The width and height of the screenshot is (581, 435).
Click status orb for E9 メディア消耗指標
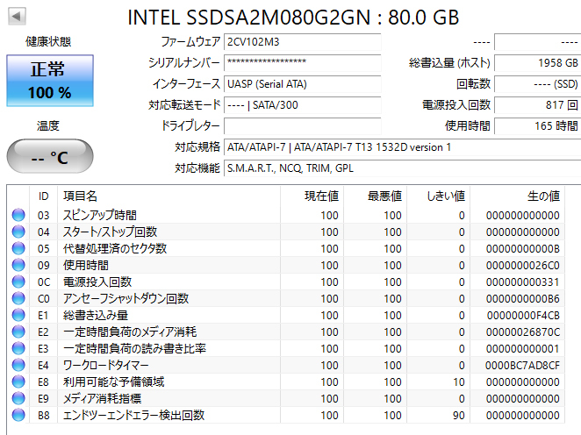pyautogui.click(x=18, y=398)
